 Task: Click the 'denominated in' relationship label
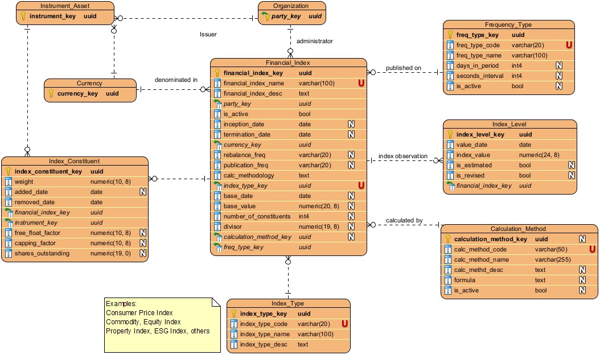click(176, 80)
